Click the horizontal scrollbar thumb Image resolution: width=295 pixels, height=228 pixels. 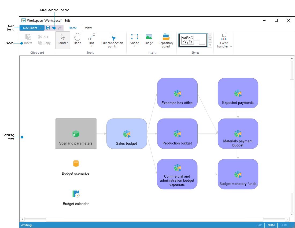coord(154,219)
